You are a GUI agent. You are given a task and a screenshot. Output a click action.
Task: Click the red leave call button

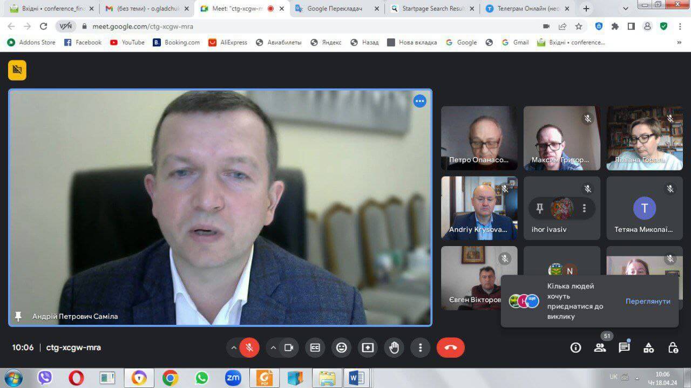[450, 348]
